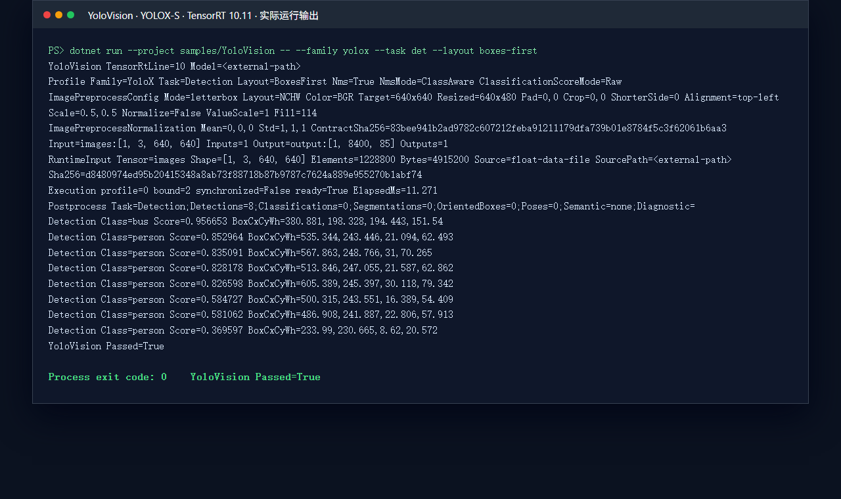
Task: Click the yellow minimize dot in the title bar
Action: (x=58, y=15)
